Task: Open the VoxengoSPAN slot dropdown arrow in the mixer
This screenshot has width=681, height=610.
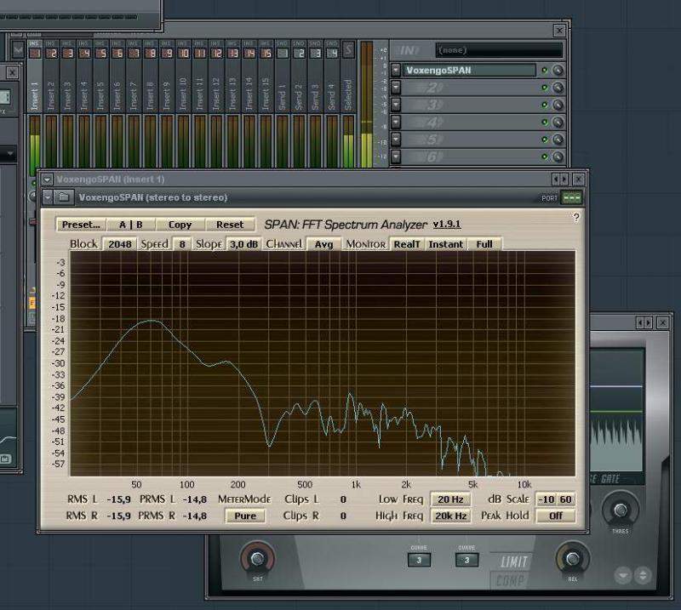Action: [x=398, y=71]
